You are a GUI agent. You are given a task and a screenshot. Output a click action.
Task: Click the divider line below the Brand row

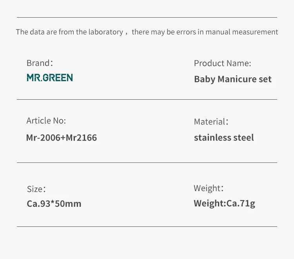point(147,99)
